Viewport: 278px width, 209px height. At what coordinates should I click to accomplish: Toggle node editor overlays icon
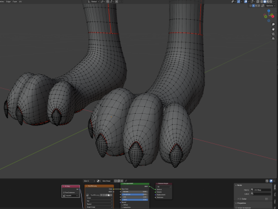(270, 181)
